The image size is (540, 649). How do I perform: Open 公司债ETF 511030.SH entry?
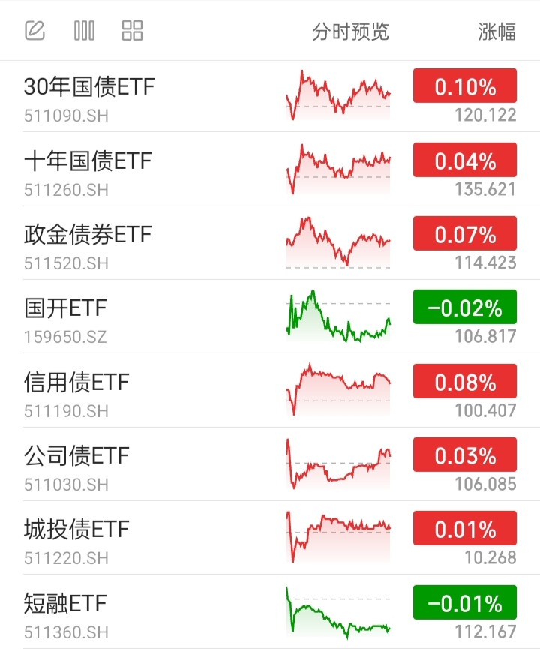click(x=270, y=464)
